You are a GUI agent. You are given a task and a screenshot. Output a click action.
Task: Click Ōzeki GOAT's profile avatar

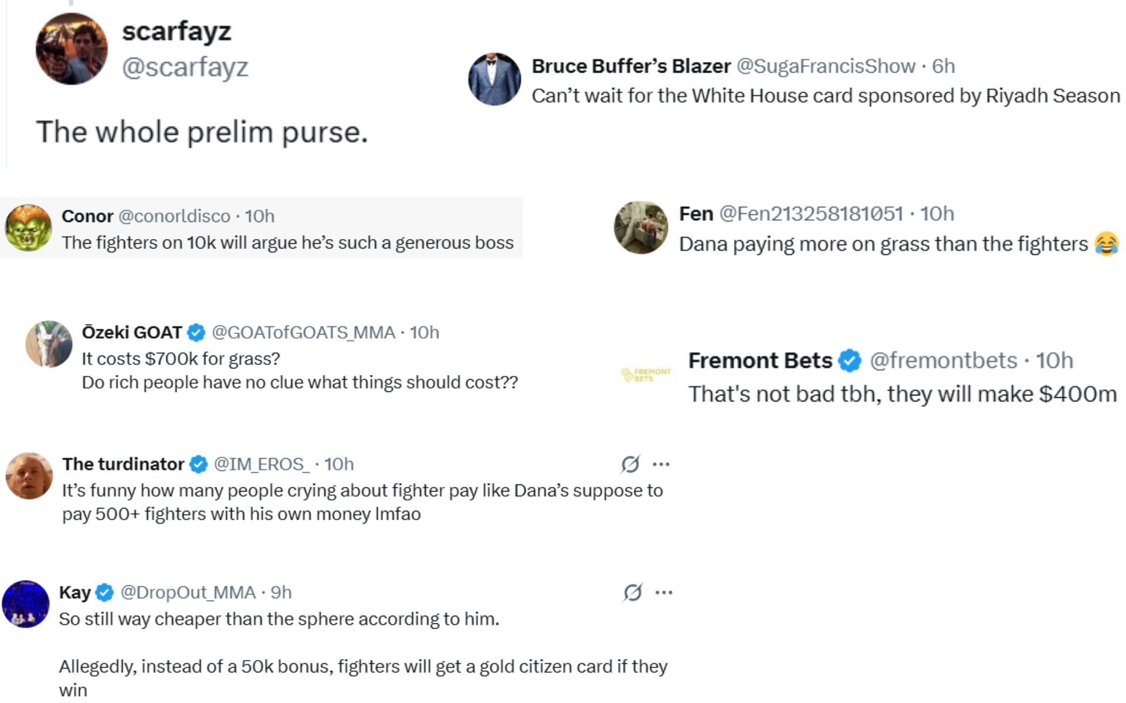[x=49, y=344]
